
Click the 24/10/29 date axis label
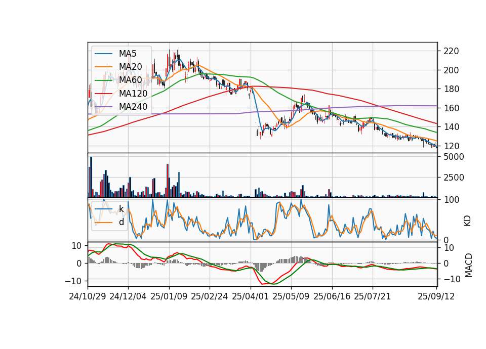(x=88, y=296)
